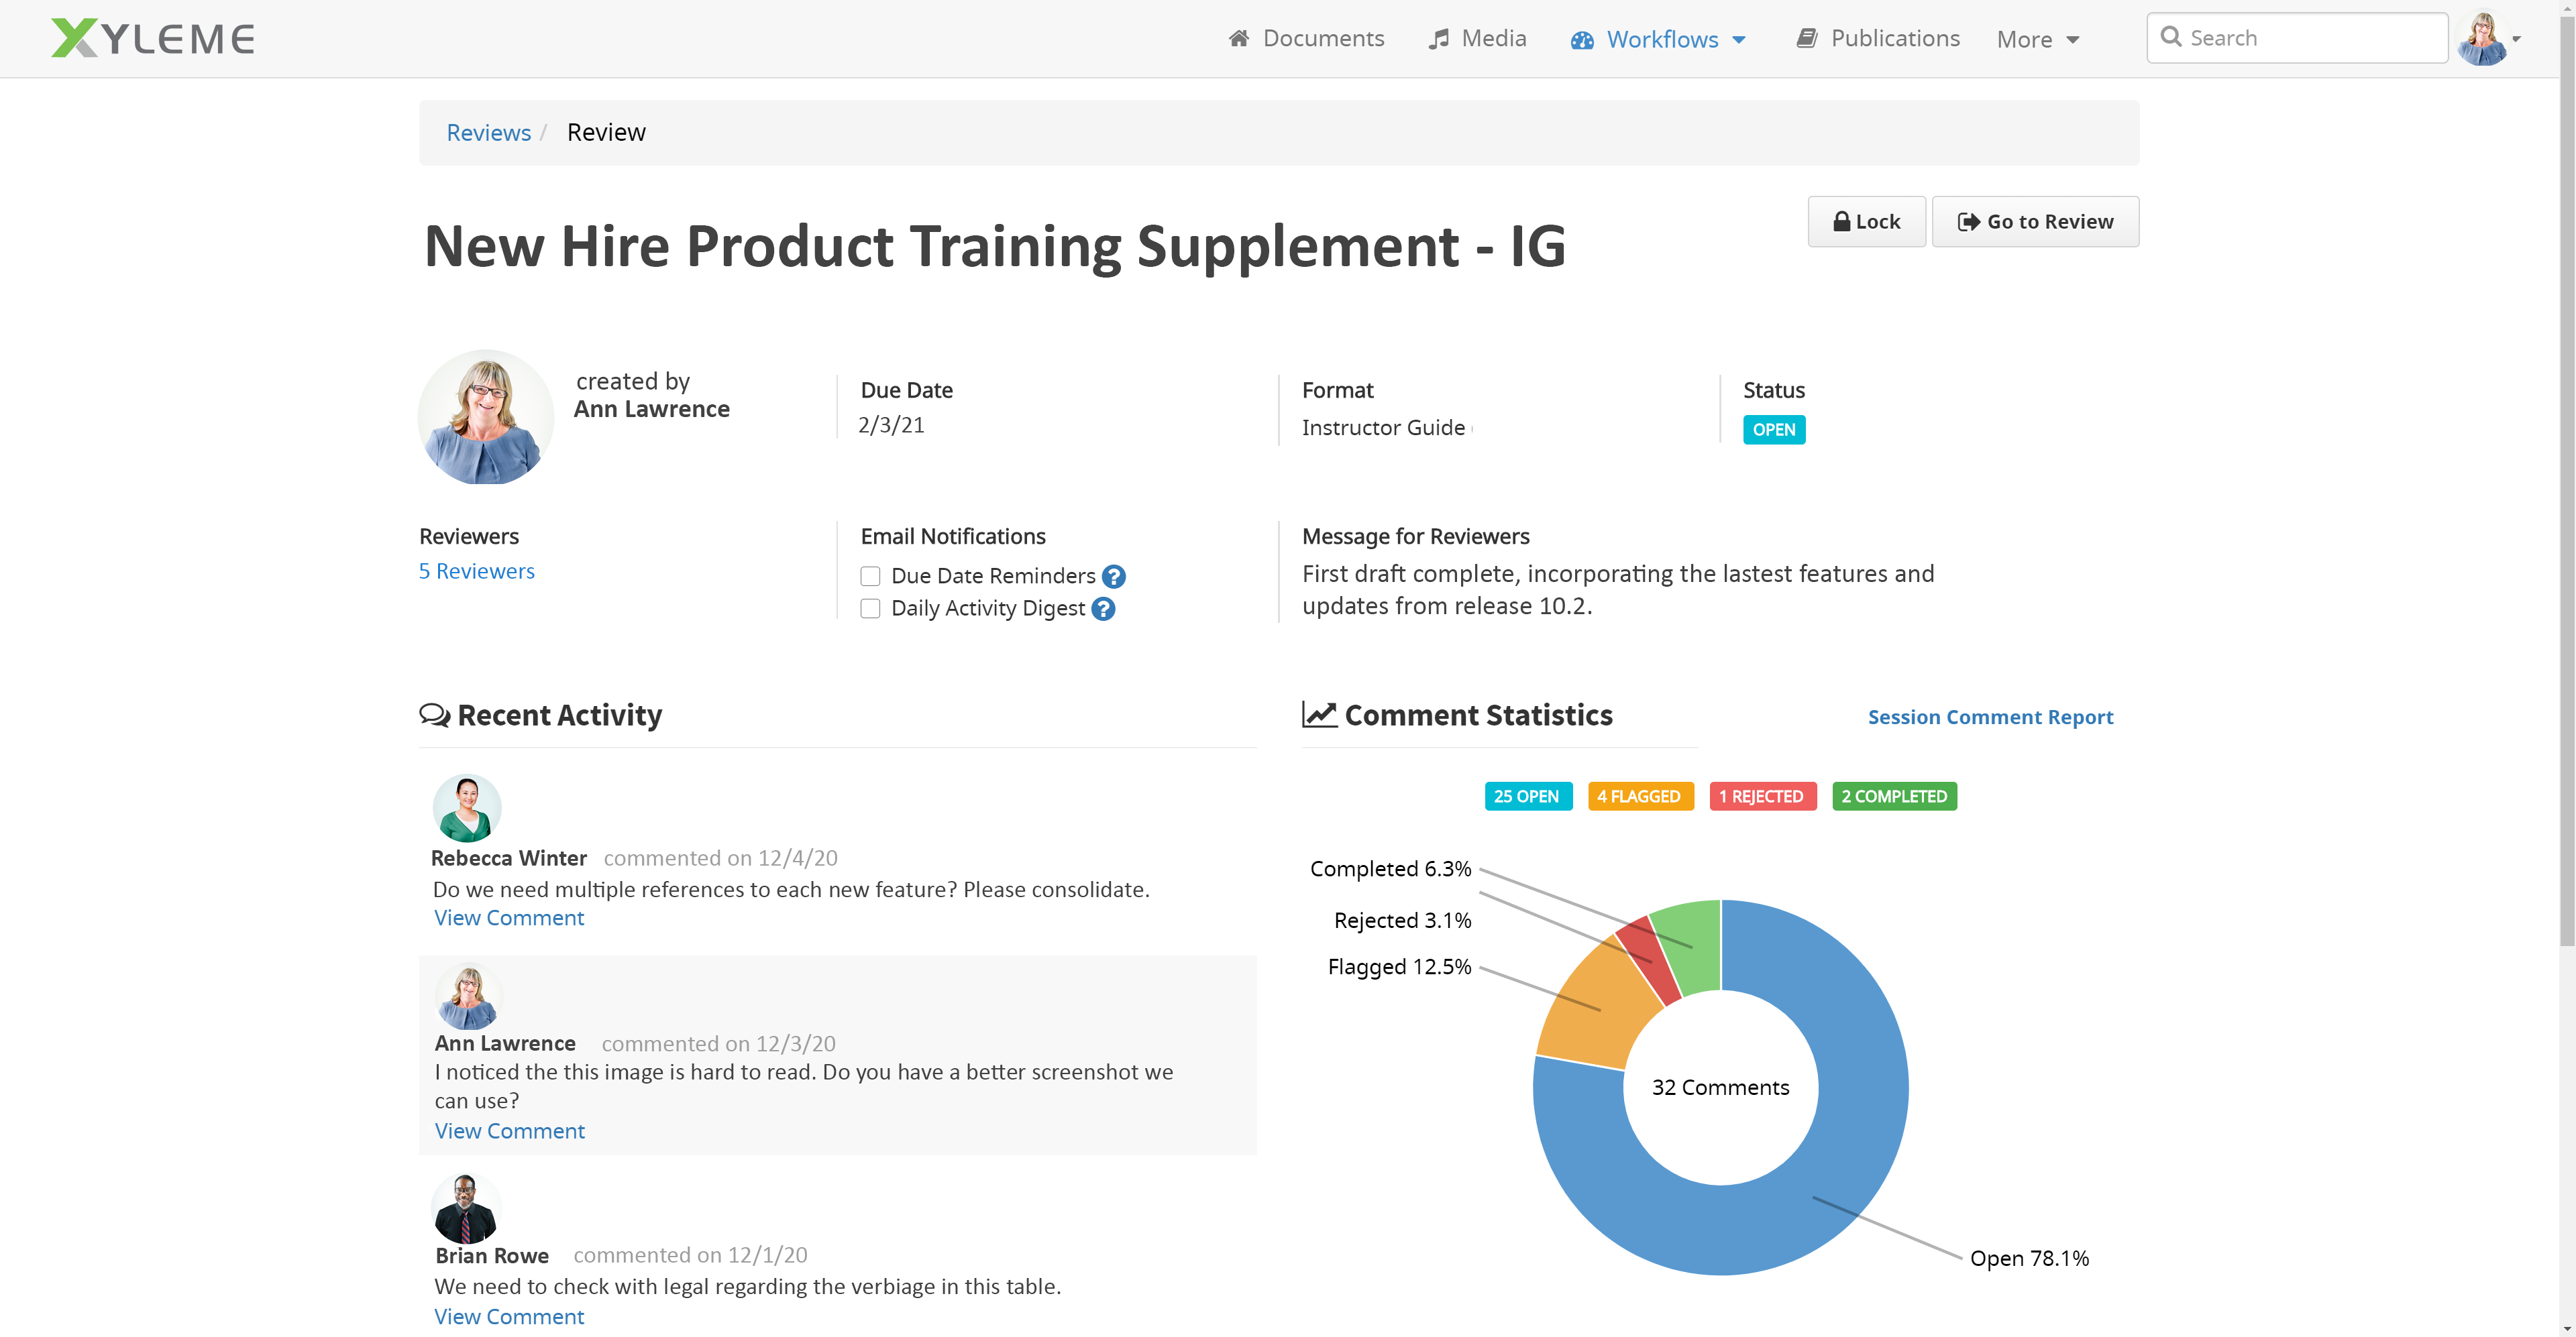Click the Media music note icon
Viewport: 2576px width, 1337px height.
1438,38
